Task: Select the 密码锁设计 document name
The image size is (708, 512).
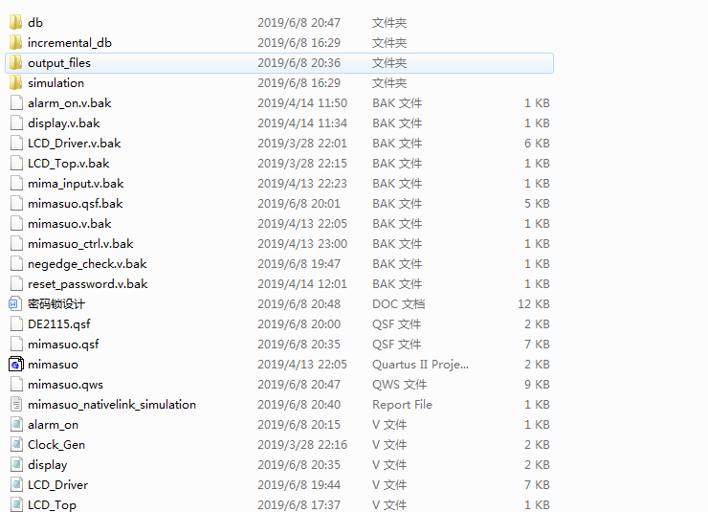Action: 56,304
